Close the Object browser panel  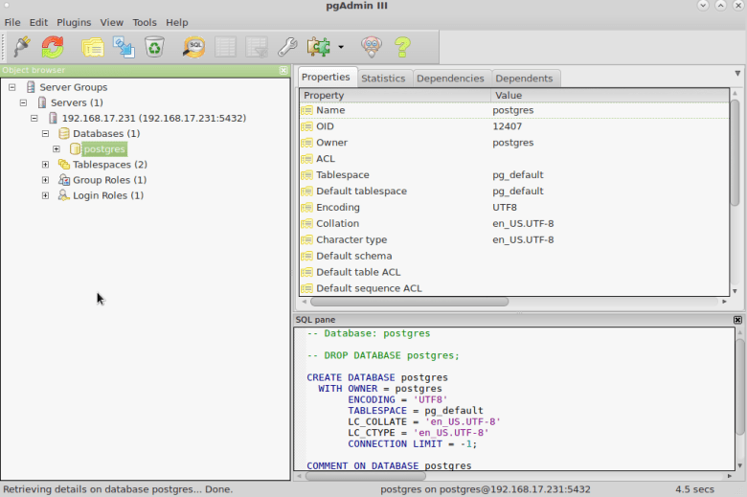[283, 71]
